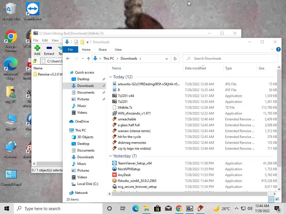Open the Network desktop icon

point(11,149)
